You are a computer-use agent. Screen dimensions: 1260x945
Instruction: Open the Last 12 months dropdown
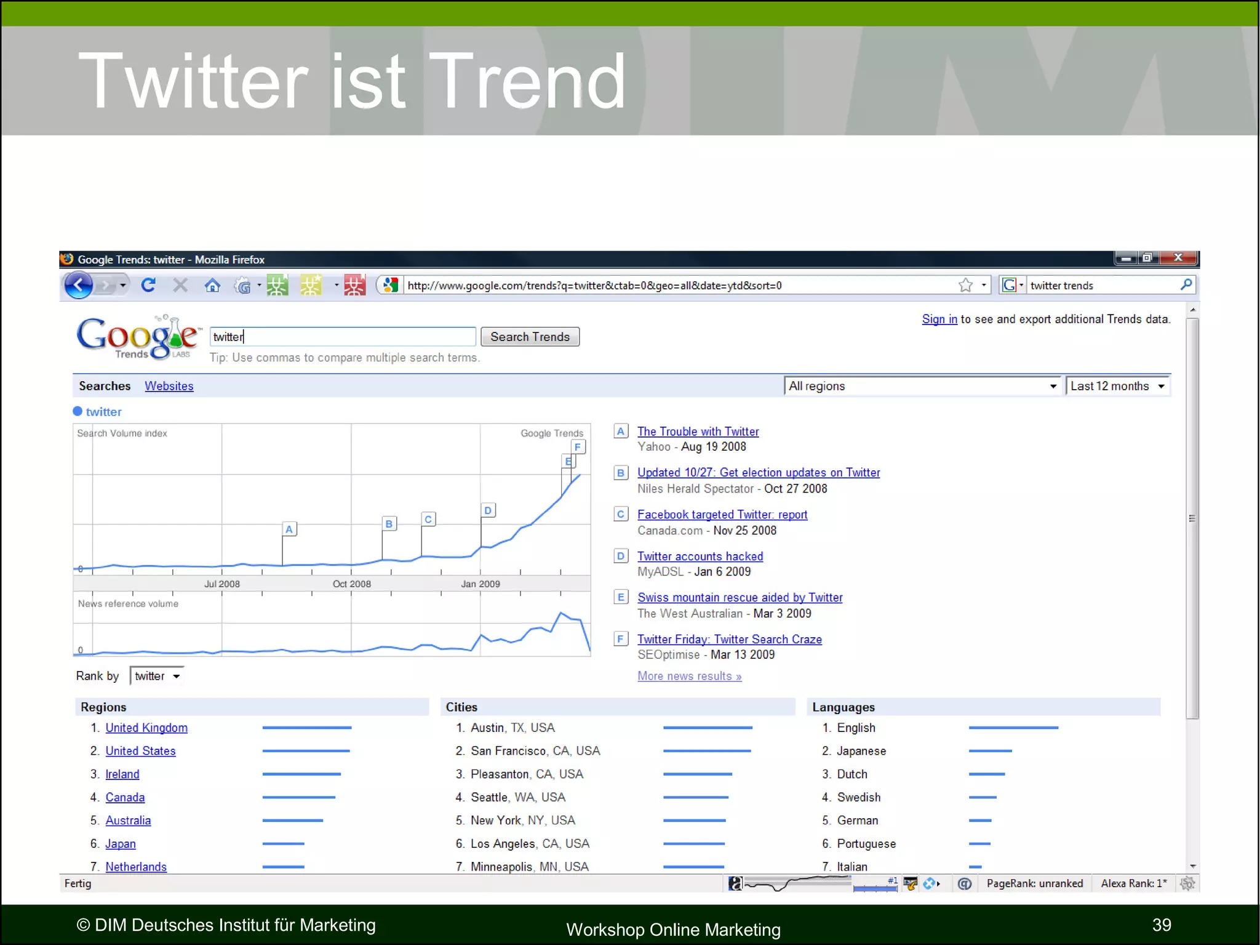click(1117, 386)
